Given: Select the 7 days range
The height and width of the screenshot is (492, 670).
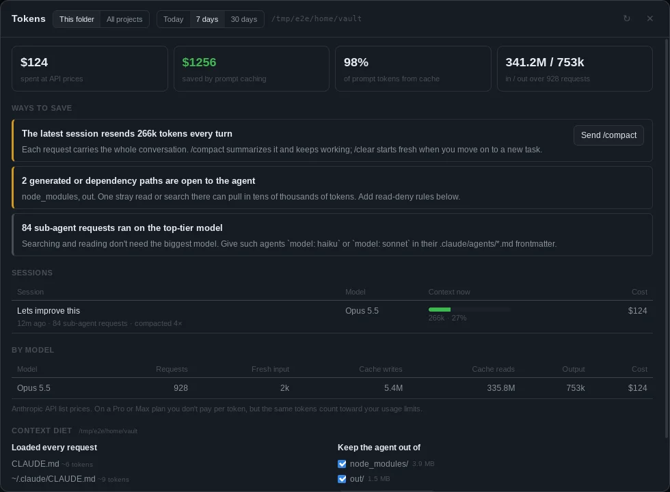Looking at the screenshot, I should click(206, 19).
